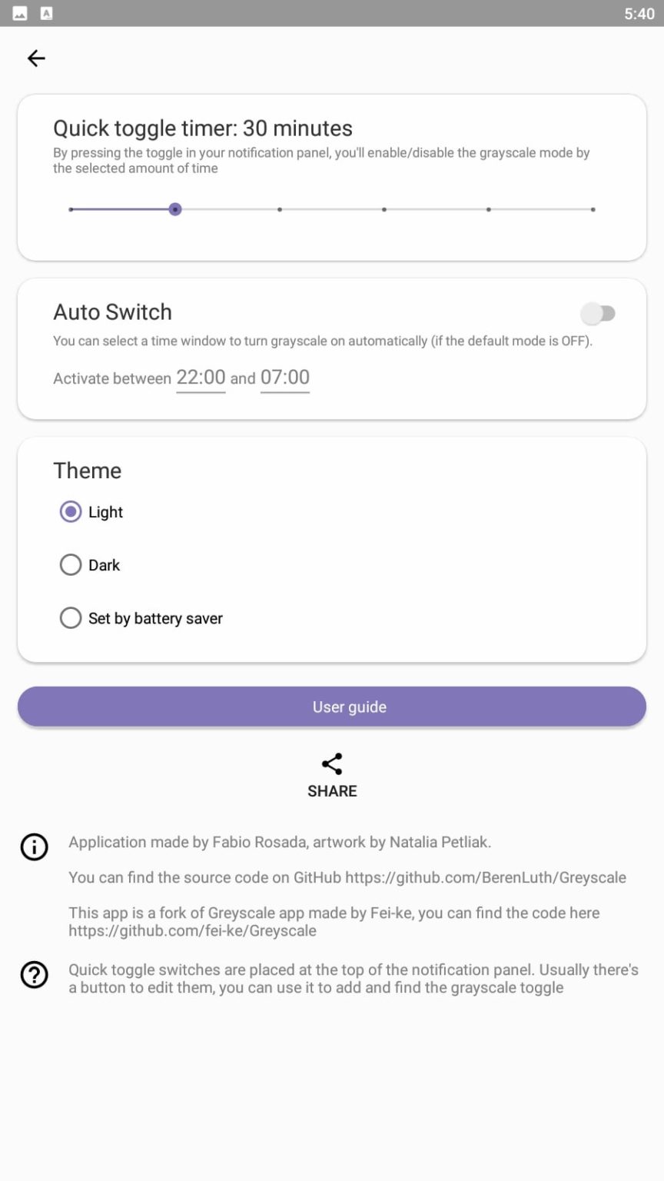Tap the SHARE label
The height and width of the screenshot is (1181, 664).
(x=332, y=791)
